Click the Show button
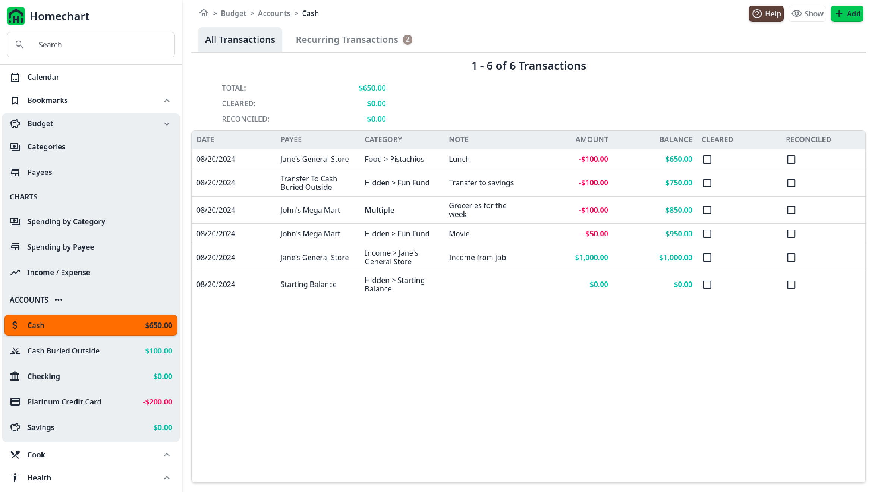 [808, 14]
